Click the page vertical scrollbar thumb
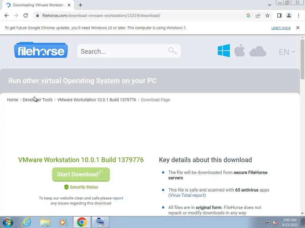This screenshot has height=228, width=305. (302, 59)
